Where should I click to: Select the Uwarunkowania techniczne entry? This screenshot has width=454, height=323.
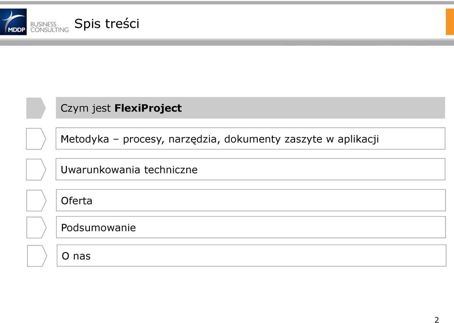251,169
